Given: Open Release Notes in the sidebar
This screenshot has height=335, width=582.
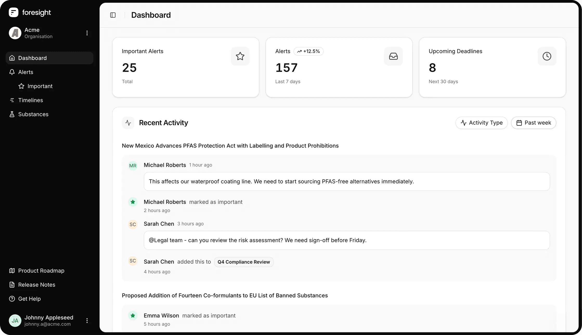Looking at the screenshot, I should coord(36,285).
